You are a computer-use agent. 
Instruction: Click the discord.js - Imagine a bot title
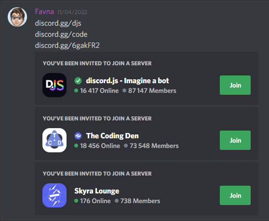point(127,81)
